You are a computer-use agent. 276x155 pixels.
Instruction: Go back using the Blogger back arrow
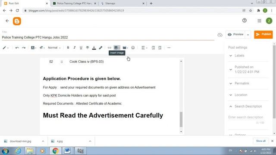[x=7, y=21]
